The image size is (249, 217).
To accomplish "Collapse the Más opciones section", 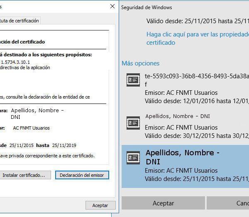I will click(x=140, y=63).
